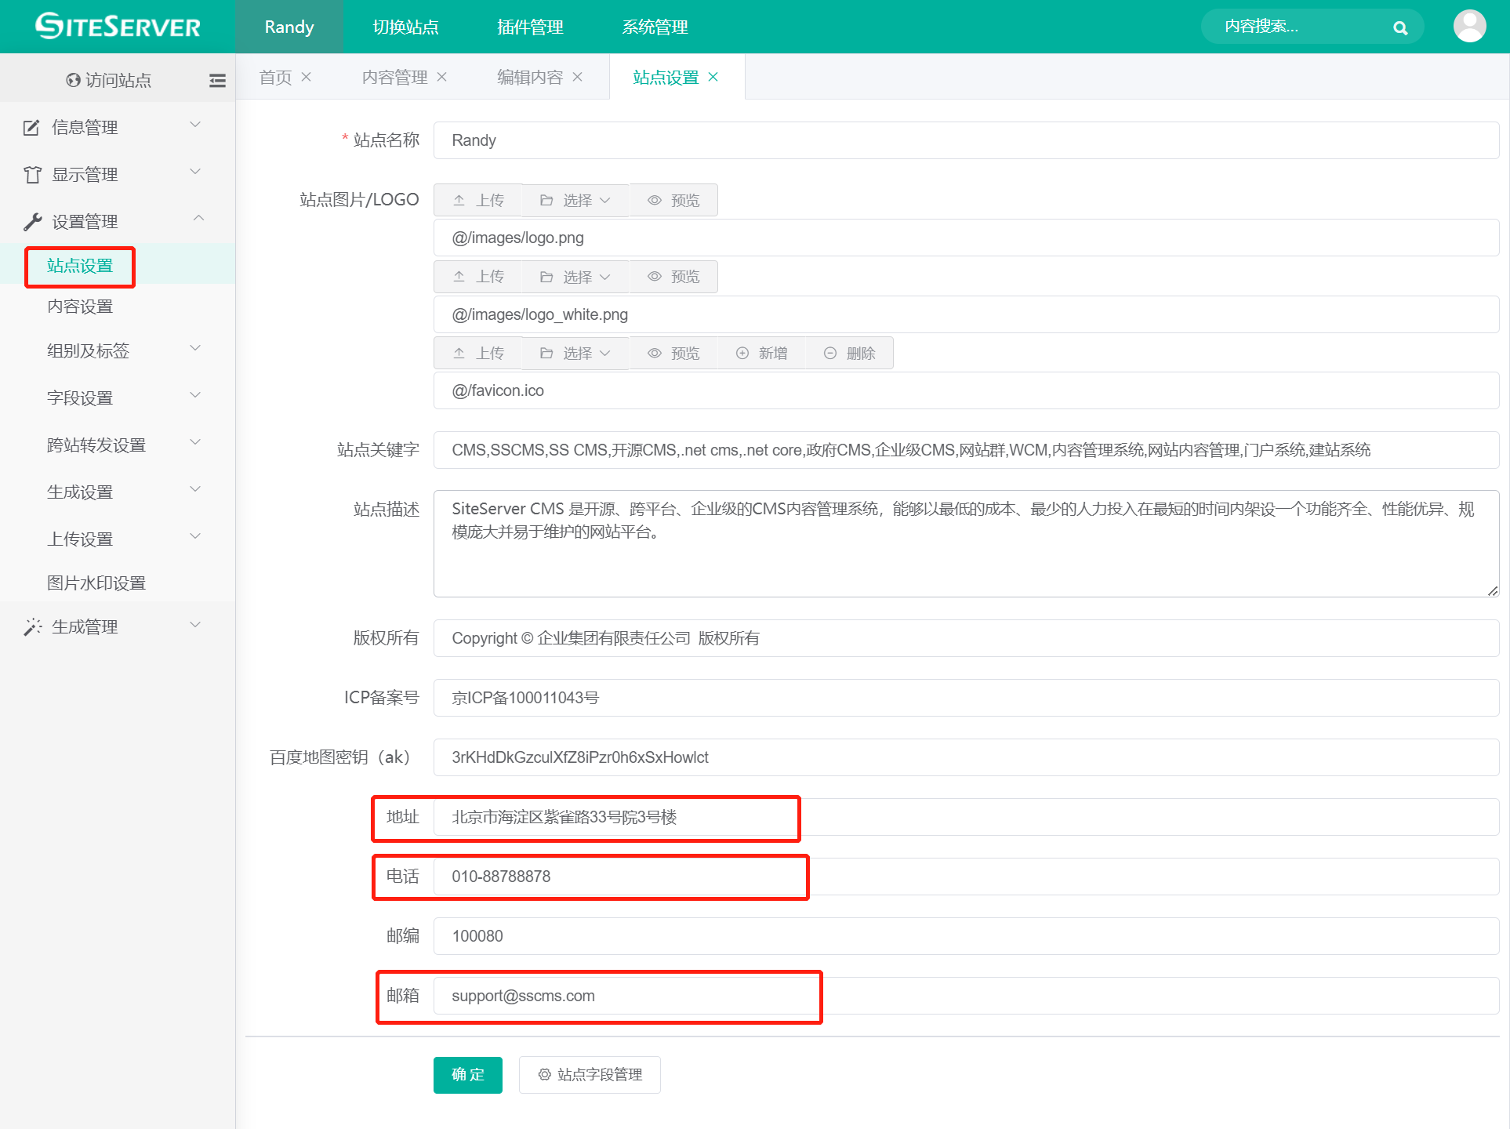Open the 系统管理 top menu
The image size is (1510, 1129).
pos(655,27)
